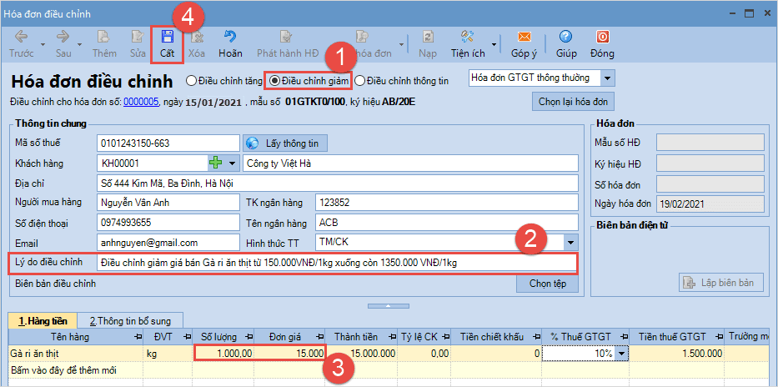This screenshot has width=778, height=387.
Task: Undo changes with the Hoãn icon
Action: 230,38
